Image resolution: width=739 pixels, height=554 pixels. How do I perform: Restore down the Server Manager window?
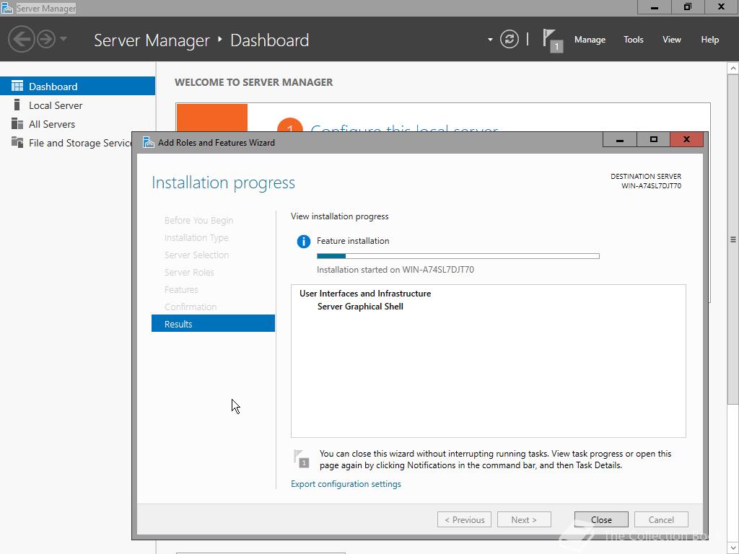coord(688,7)
